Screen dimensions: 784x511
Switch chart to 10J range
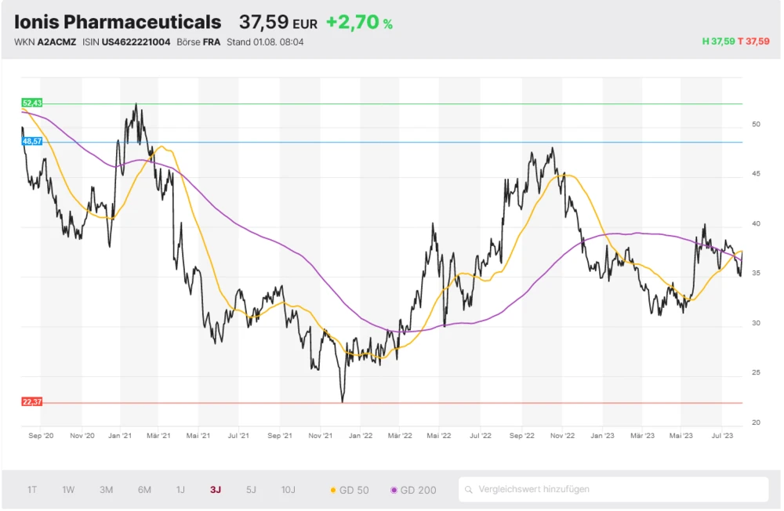[x=289, y=490]
